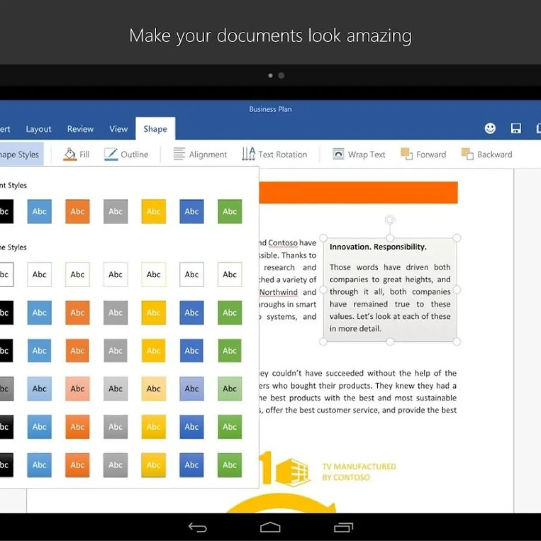Screen dimensions: 541x541
Task: Apply the gray preset style in the top row
Action: tap(115, 211)
